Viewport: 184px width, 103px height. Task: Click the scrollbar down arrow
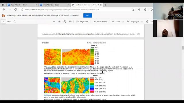183,99
